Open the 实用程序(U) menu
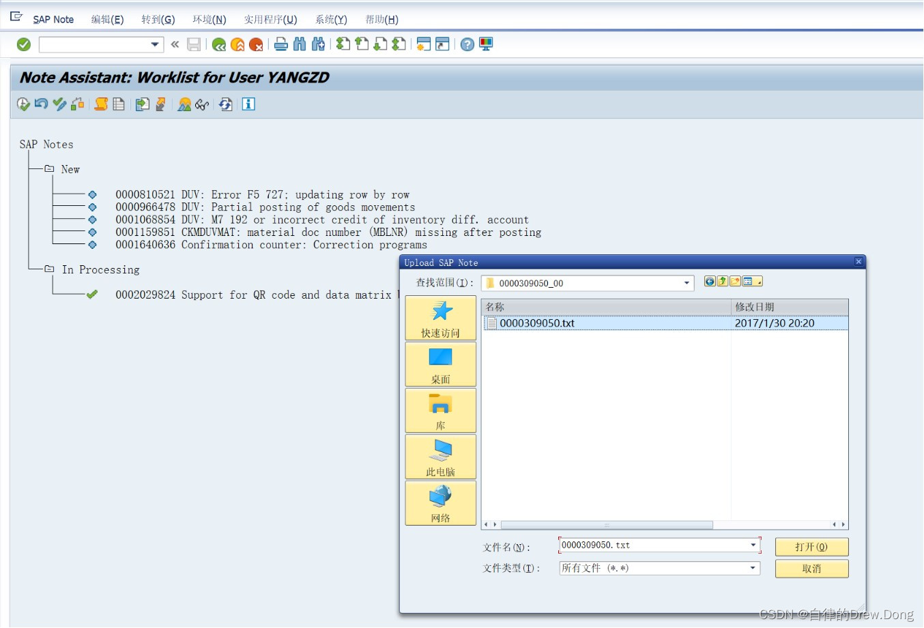 coord(271,19)
